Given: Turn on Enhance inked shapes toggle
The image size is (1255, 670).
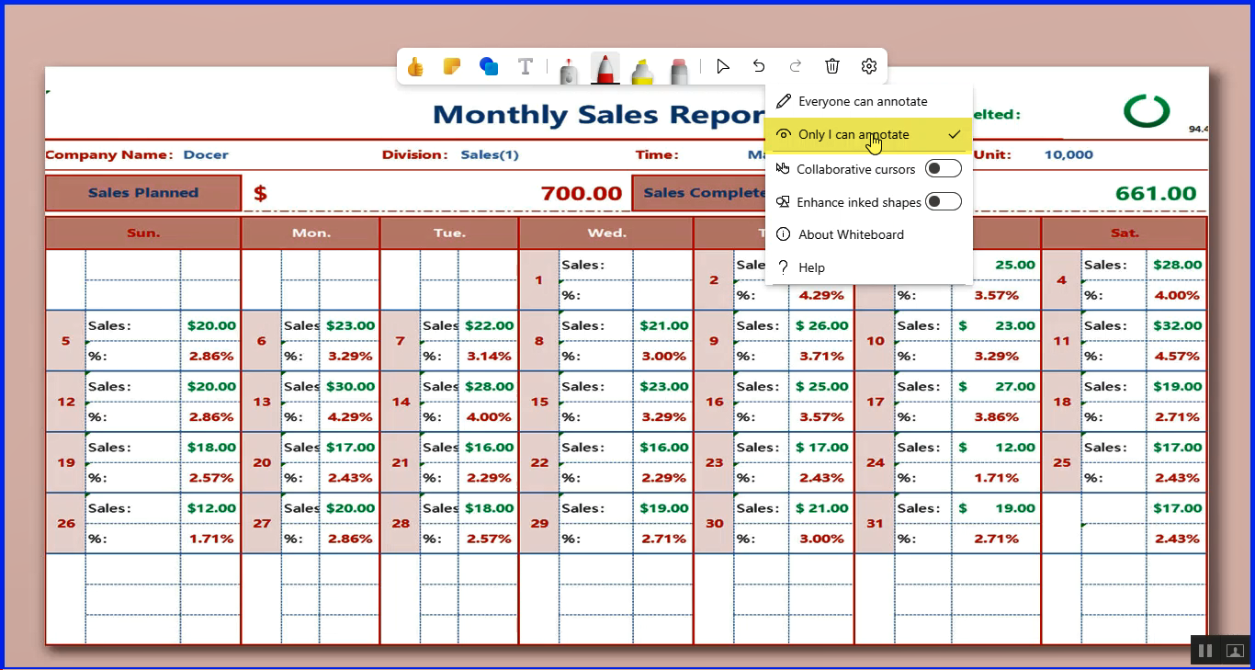Looking at the screenshot, I should (x=943, y=201).
